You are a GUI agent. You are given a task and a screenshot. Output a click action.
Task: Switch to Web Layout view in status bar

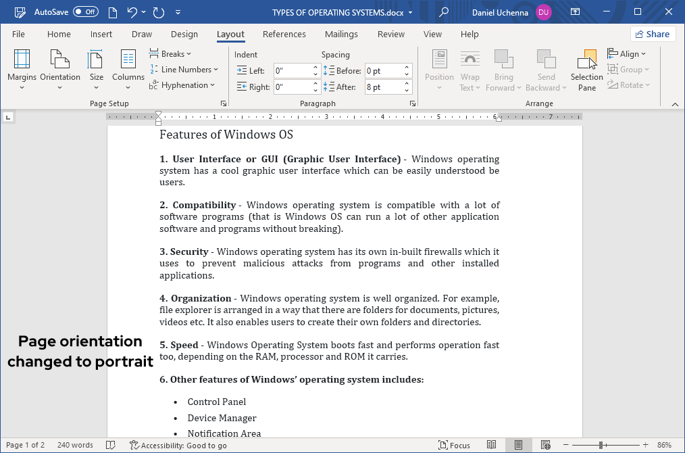[x=545, y=445]
